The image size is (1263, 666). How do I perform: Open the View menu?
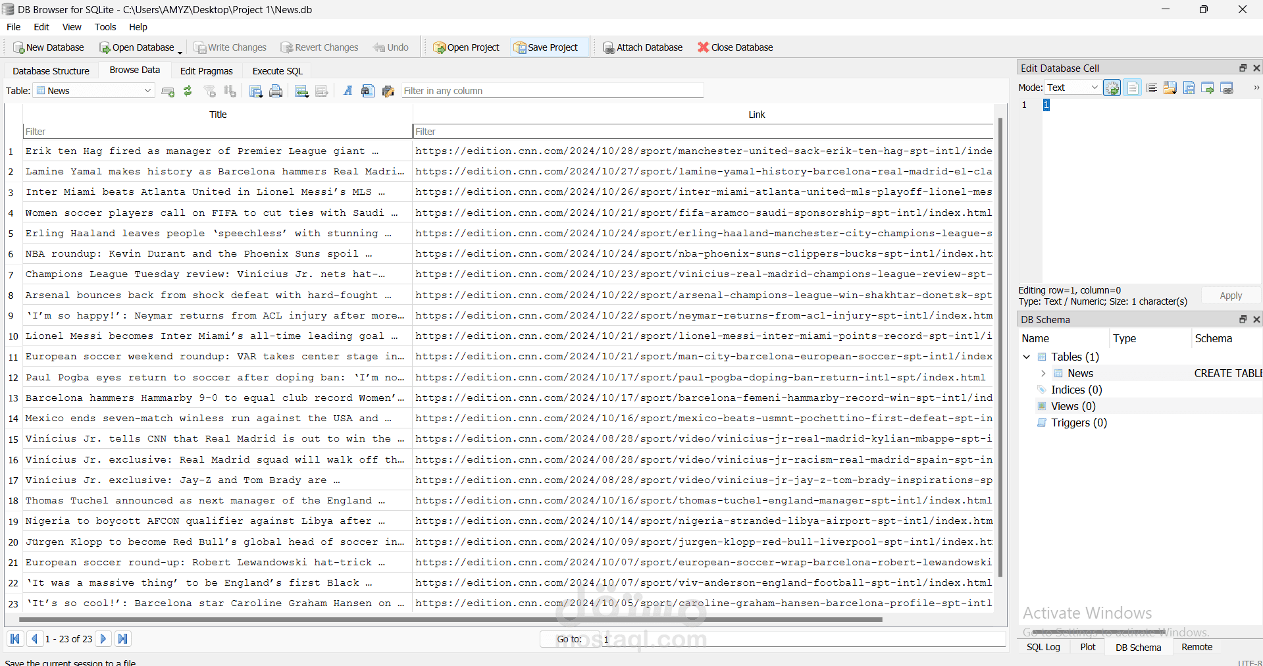[72, 27]
